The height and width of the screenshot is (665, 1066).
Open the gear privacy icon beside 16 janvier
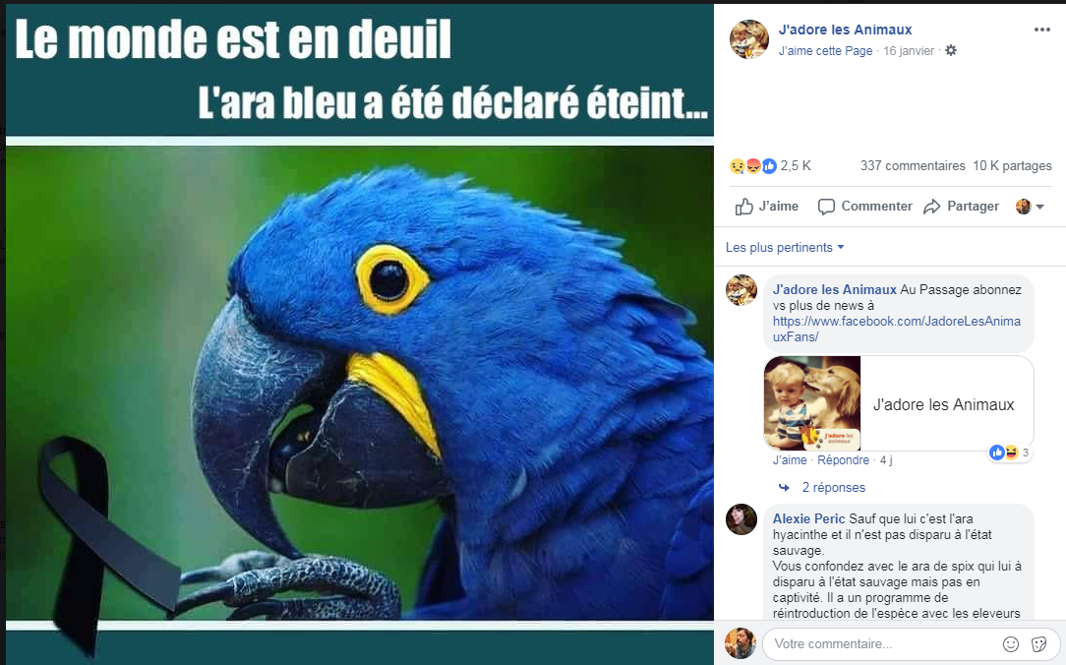[x=950, y=50]
